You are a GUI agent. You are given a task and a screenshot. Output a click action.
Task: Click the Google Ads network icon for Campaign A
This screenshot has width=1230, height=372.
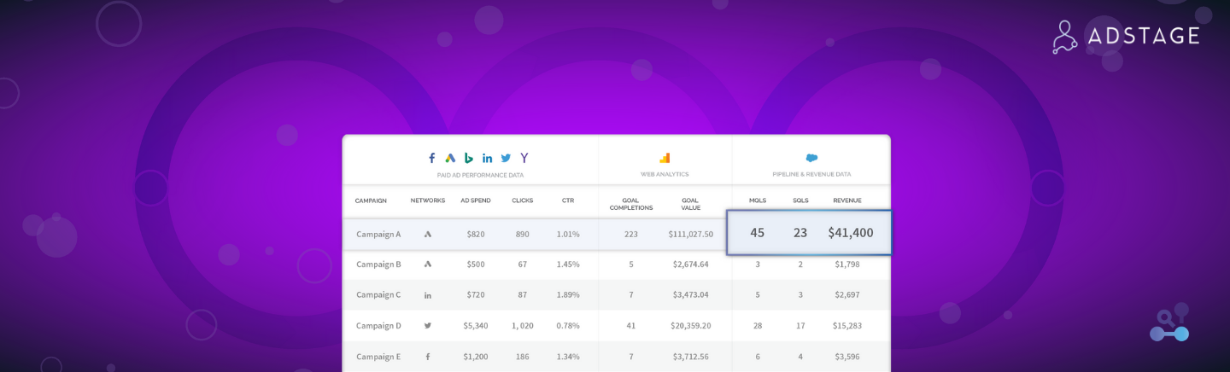click(x=428, y=234)
